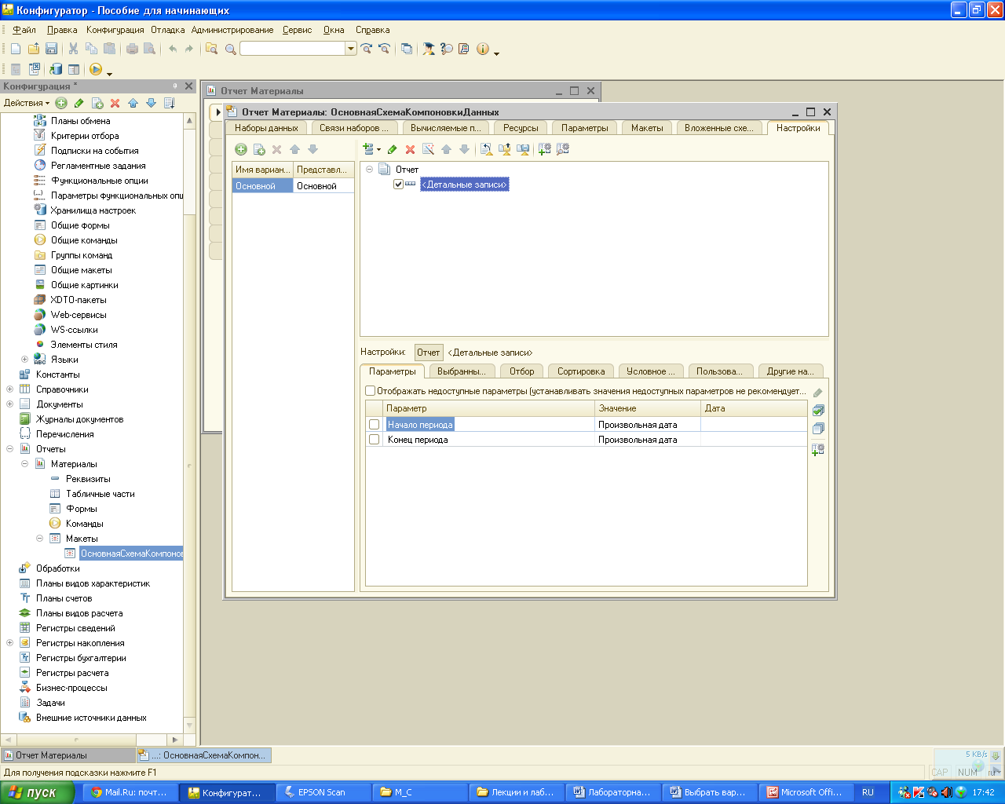Select the Общие формы tree item
Image resolution: width=1005 pixels, height=804 pixels.
pos(80,225)
